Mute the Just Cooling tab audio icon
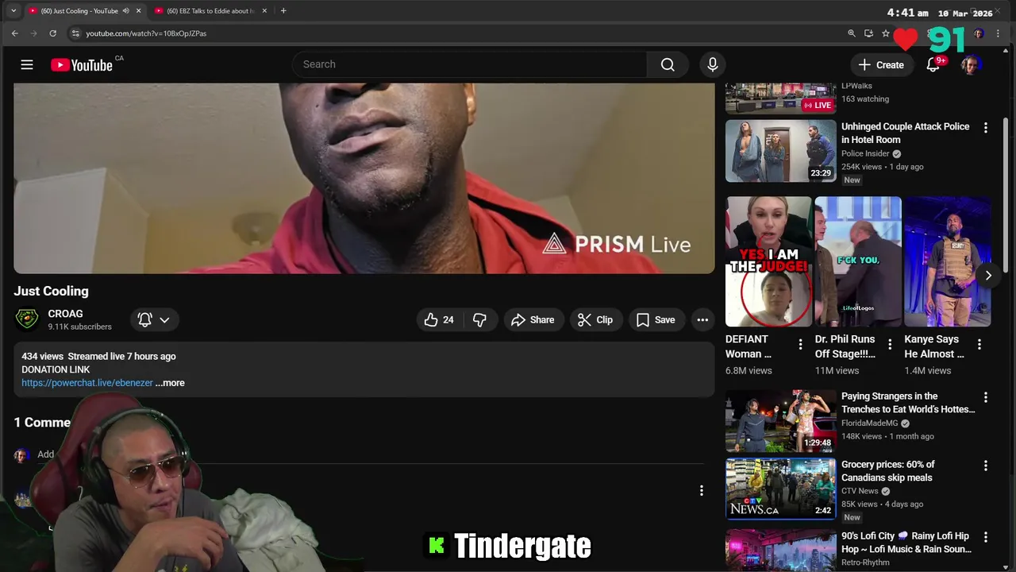The height and width of the screenshot is (572, 1016). (125, 11)
